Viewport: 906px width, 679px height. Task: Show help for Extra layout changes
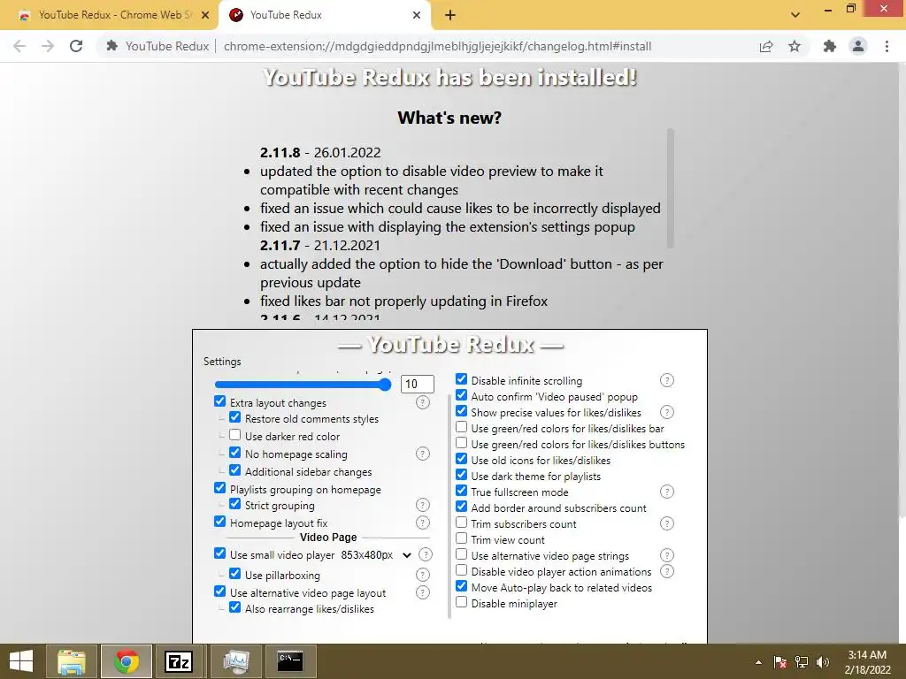pyautogui.click(x=423, y=402)
